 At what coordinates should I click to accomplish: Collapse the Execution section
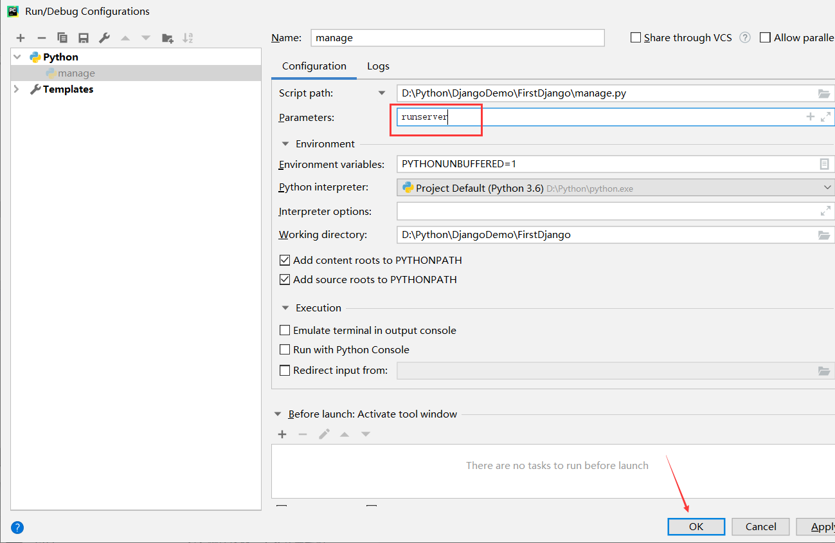point(285,308)
